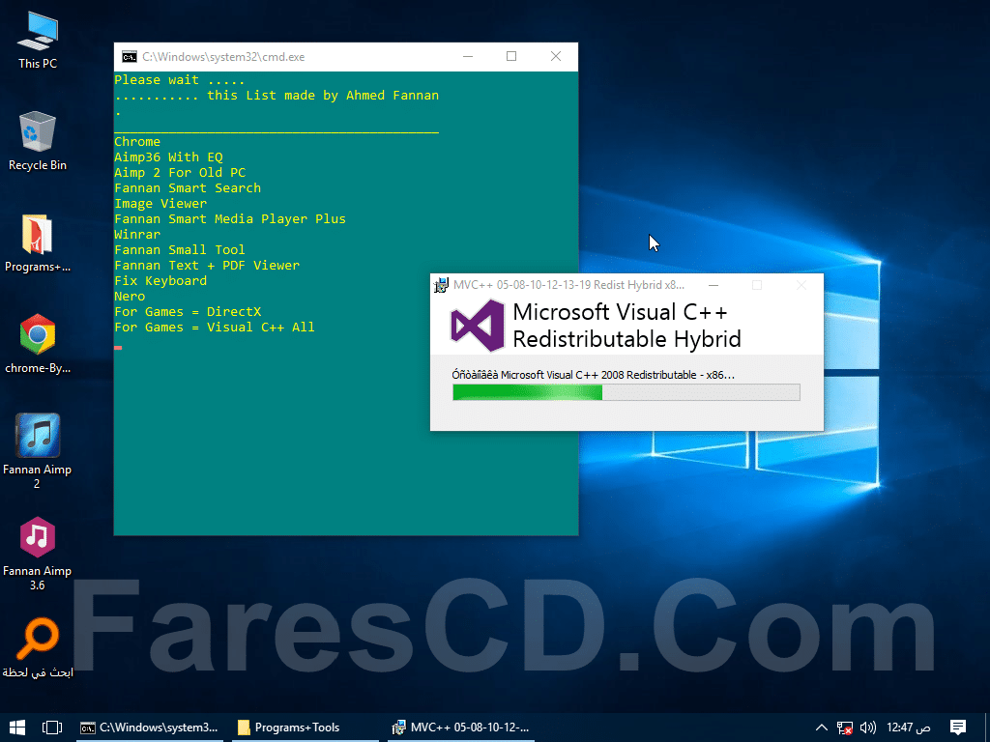The height and width of the screenshot is (742, 990).
Task: Open the taskbar clock showing 12:47
Action: 908,728
